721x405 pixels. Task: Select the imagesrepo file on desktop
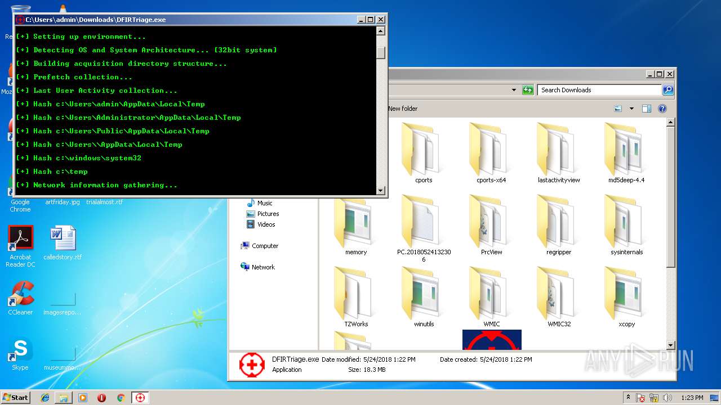63,303
